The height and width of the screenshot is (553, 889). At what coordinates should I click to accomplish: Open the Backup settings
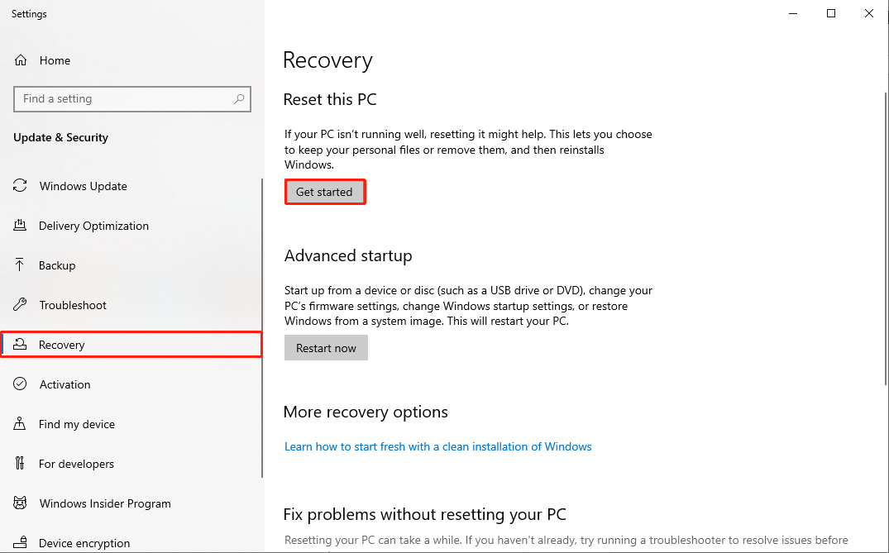pyautogui.click(x=57, y=265)
